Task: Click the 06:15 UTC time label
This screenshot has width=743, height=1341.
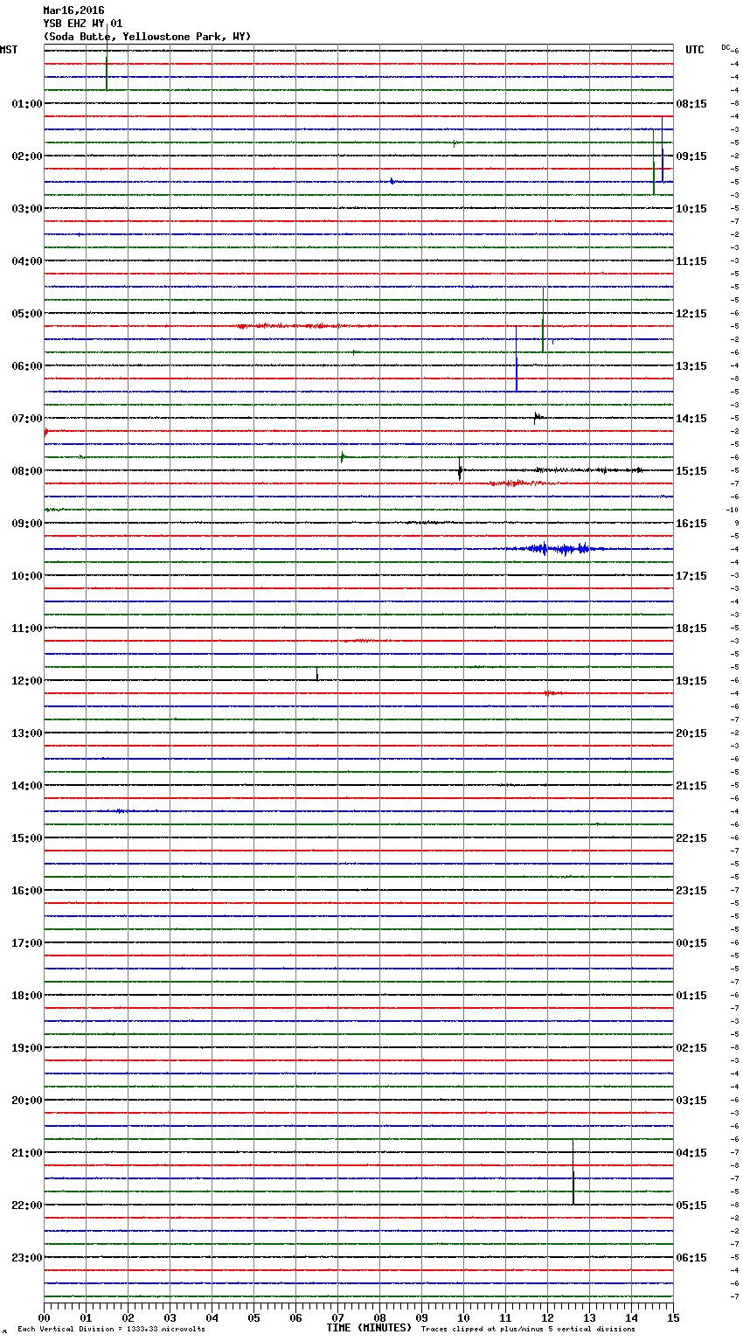Action: click(691, 1258)
